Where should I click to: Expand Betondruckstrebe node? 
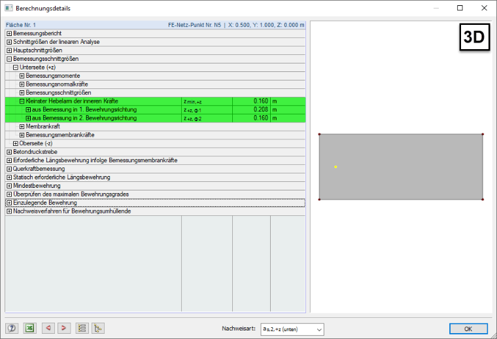click(x=9, y=152)
